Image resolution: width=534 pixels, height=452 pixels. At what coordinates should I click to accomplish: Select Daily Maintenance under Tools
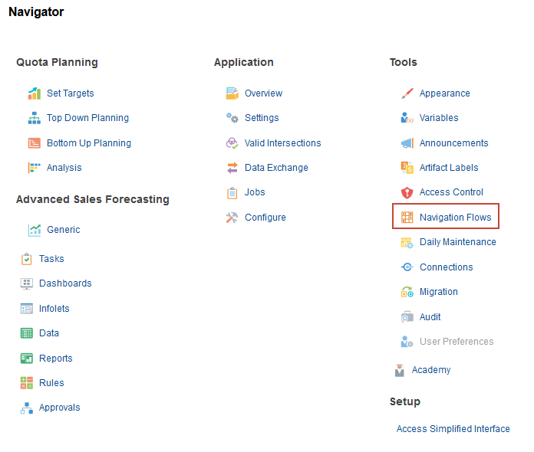pos(457,242)
